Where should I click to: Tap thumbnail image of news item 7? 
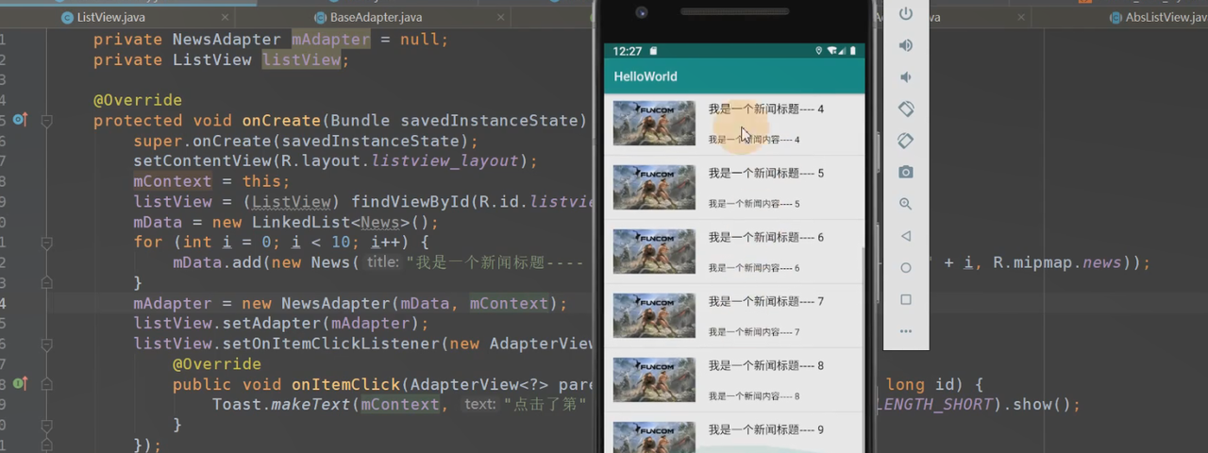coord(654,315)
